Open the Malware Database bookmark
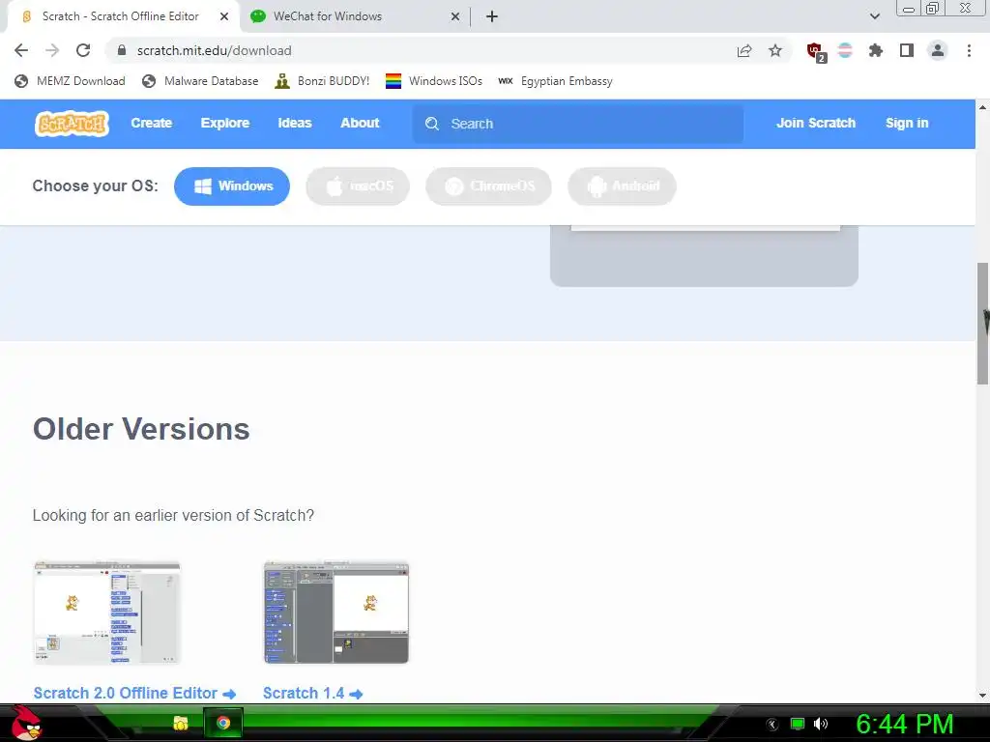Viewport: 990px width, 742px height. click(x=201, y=81)
